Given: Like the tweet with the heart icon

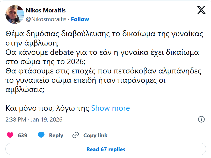Looking at the screenshot, I should point(10,135).
